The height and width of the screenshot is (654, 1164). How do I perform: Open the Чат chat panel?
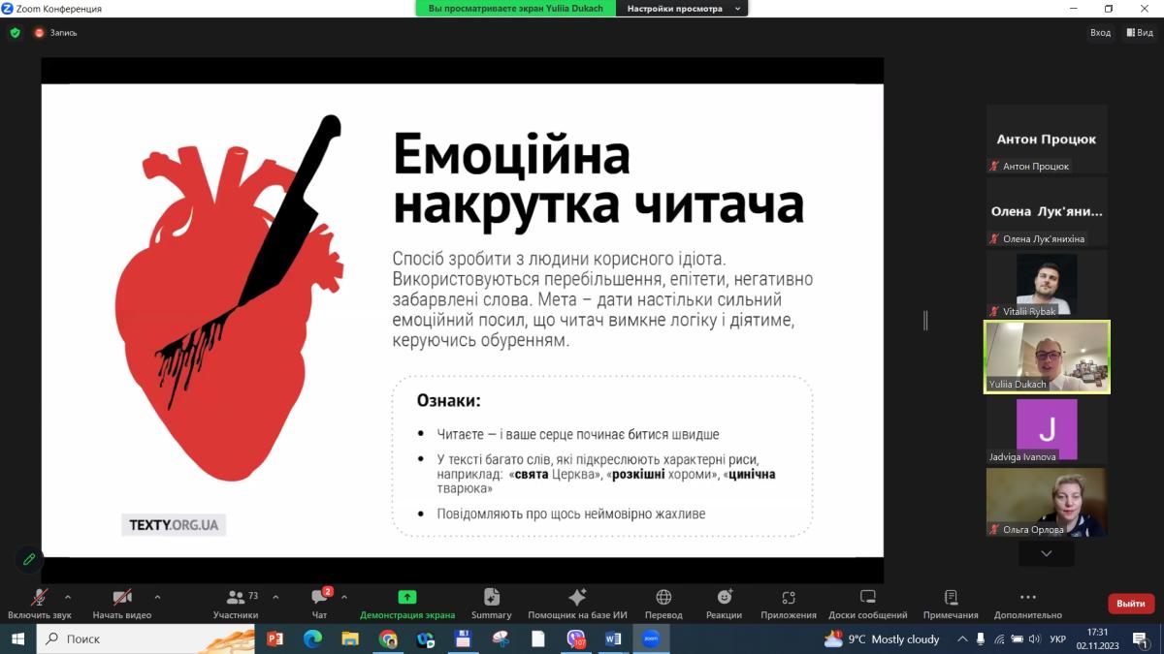[320, 604]
